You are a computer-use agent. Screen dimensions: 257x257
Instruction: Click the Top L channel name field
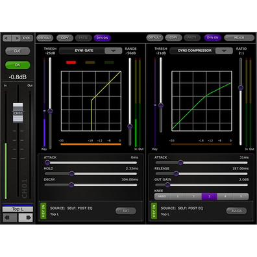18,209
